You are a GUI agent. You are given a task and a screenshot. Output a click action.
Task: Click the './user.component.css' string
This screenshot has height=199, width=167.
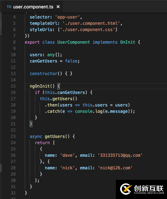point(88,30)
